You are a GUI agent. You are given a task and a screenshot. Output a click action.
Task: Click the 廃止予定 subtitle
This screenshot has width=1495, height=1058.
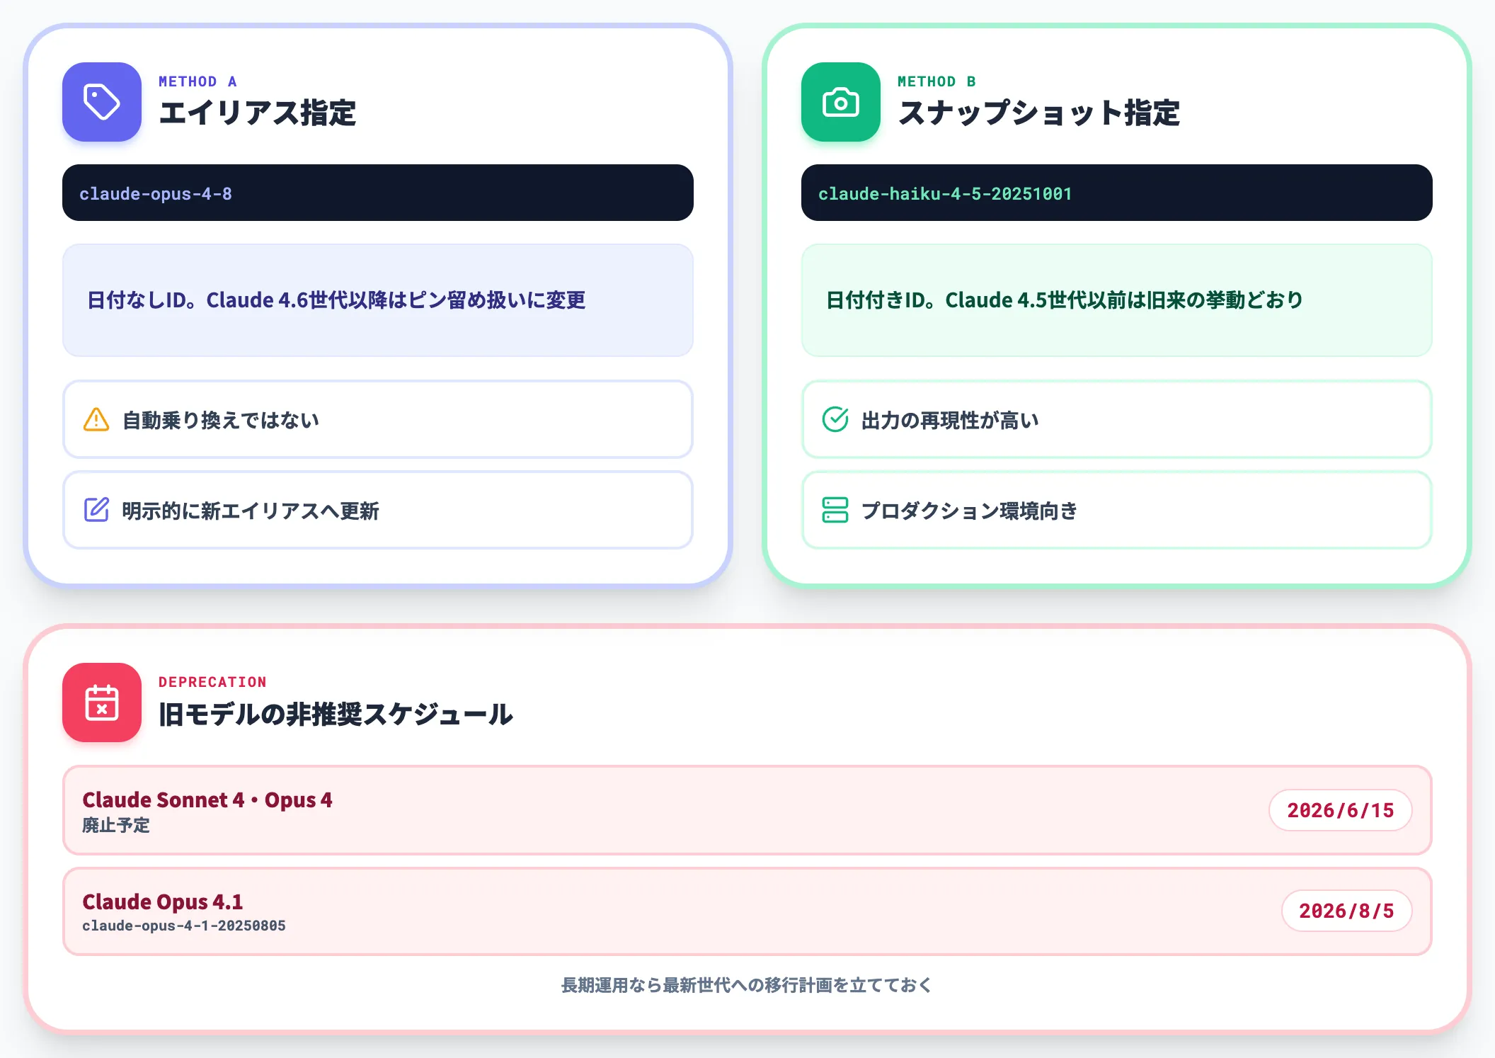pyautogui.click(x=116, y=825)
